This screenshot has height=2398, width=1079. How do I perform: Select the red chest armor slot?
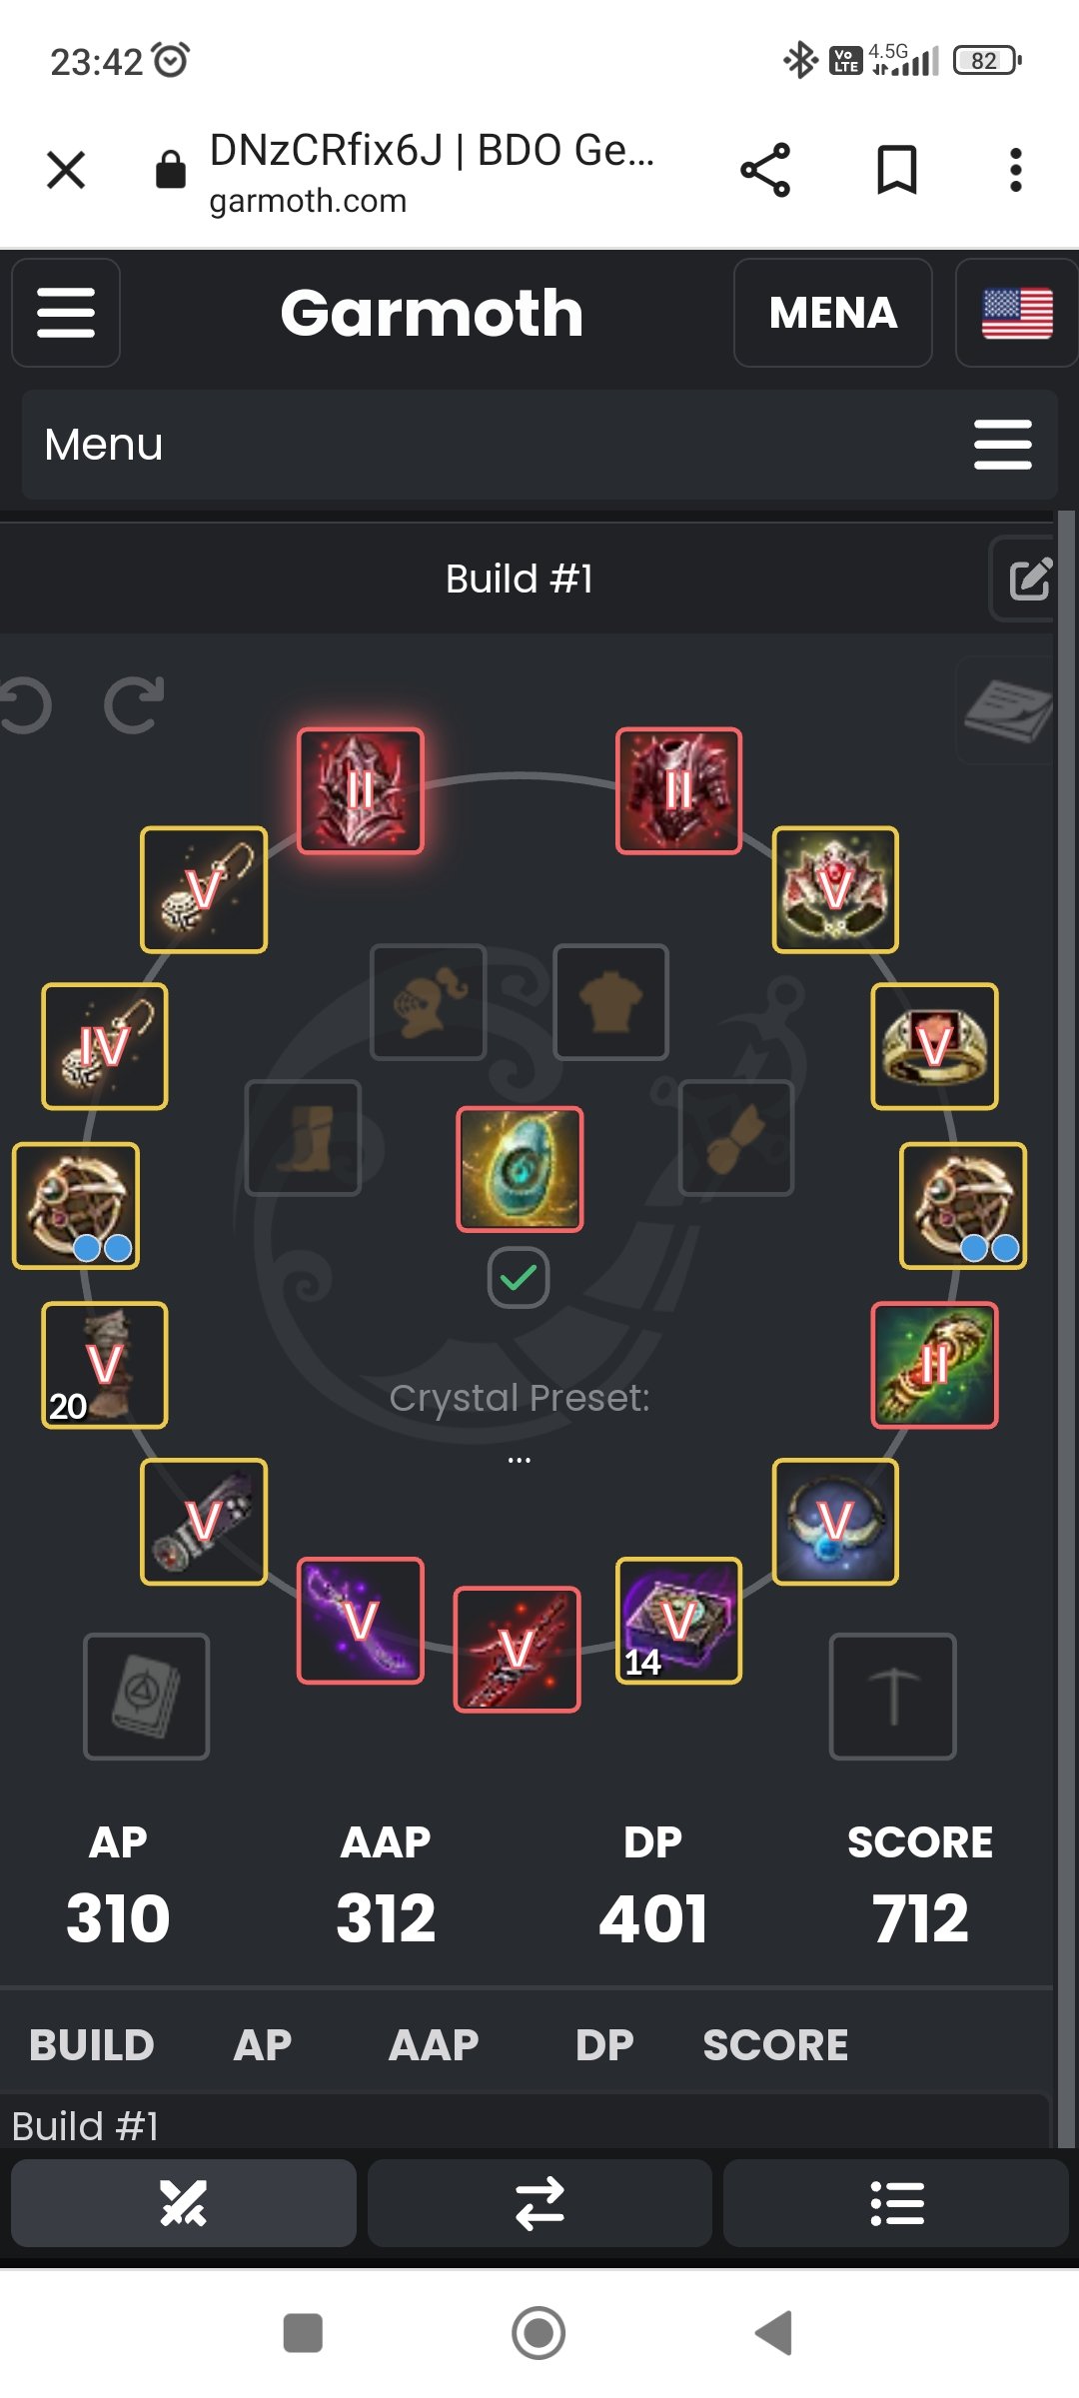(x=678, y=790)
